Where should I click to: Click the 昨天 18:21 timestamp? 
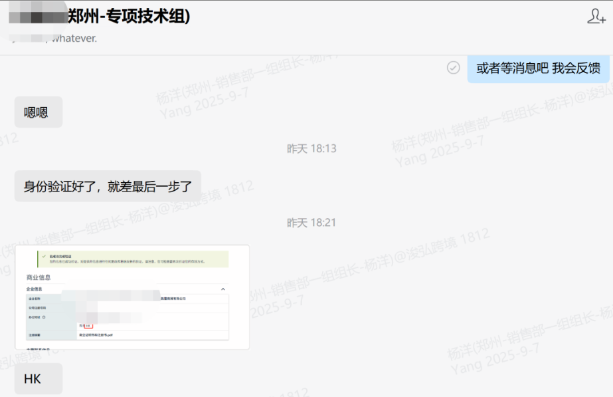[x=311, y=222]
